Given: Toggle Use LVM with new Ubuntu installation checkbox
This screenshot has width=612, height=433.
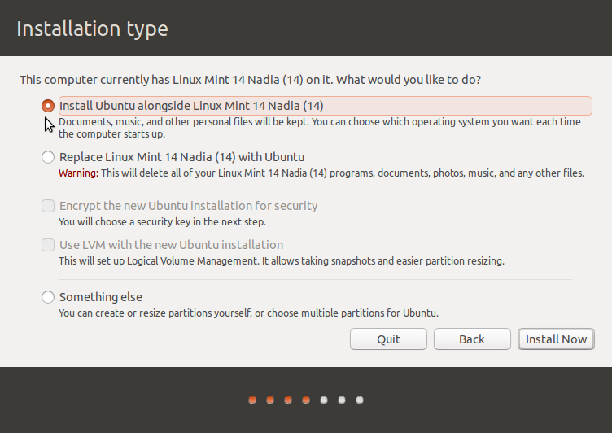Looking at the screenshot, I should click(x=48, y=245).
